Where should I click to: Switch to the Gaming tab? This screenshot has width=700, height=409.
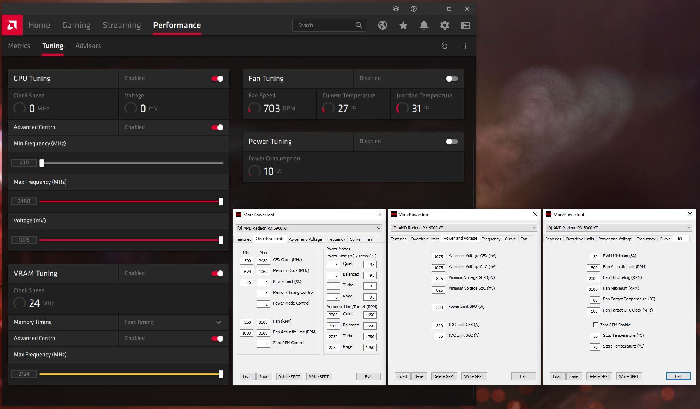(76, 25)
